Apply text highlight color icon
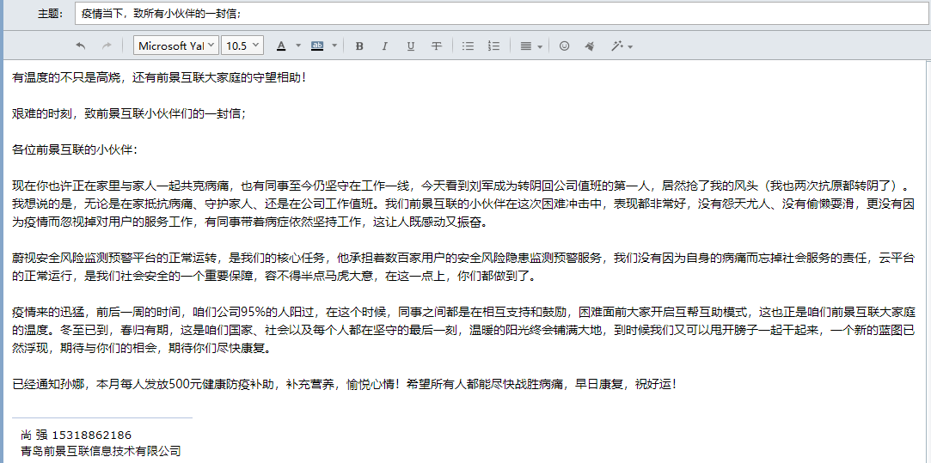 (x=317, y=46)
